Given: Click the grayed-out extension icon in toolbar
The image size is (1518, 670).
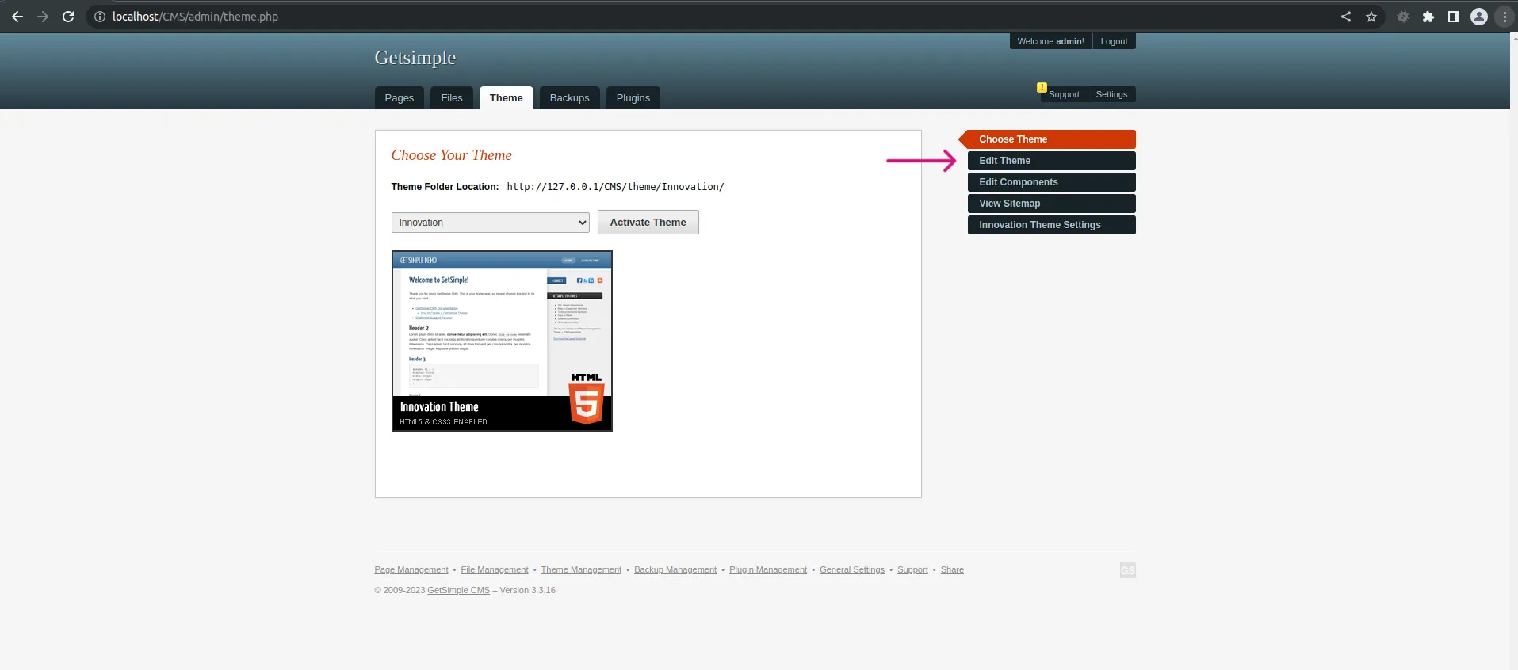Looking at the screenshot, I should coord(1403,17).
